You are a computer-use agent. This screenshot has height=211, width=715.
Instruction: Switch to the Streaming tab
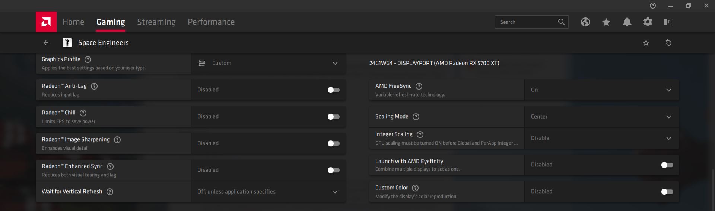[156, 22]
